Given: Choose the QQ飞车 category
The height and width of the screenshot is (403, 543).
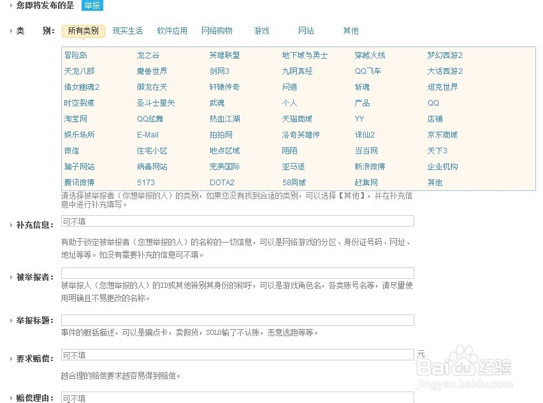Looking at the screenshot, I should 368,71.
